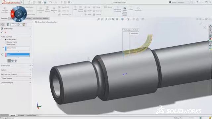Select the Revolved Cut tool

pyautogui.click(x=54, y=10)
